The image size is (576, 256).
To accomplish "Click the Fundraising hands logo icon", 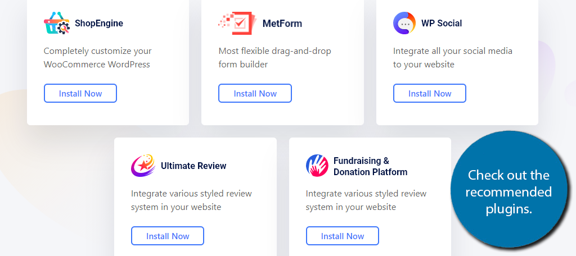I will [317, 166].
